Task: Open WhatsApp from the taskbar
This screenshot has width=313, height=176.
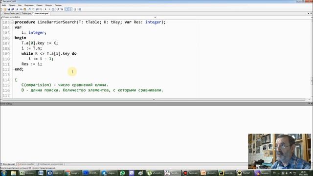Action: [122, 173]
